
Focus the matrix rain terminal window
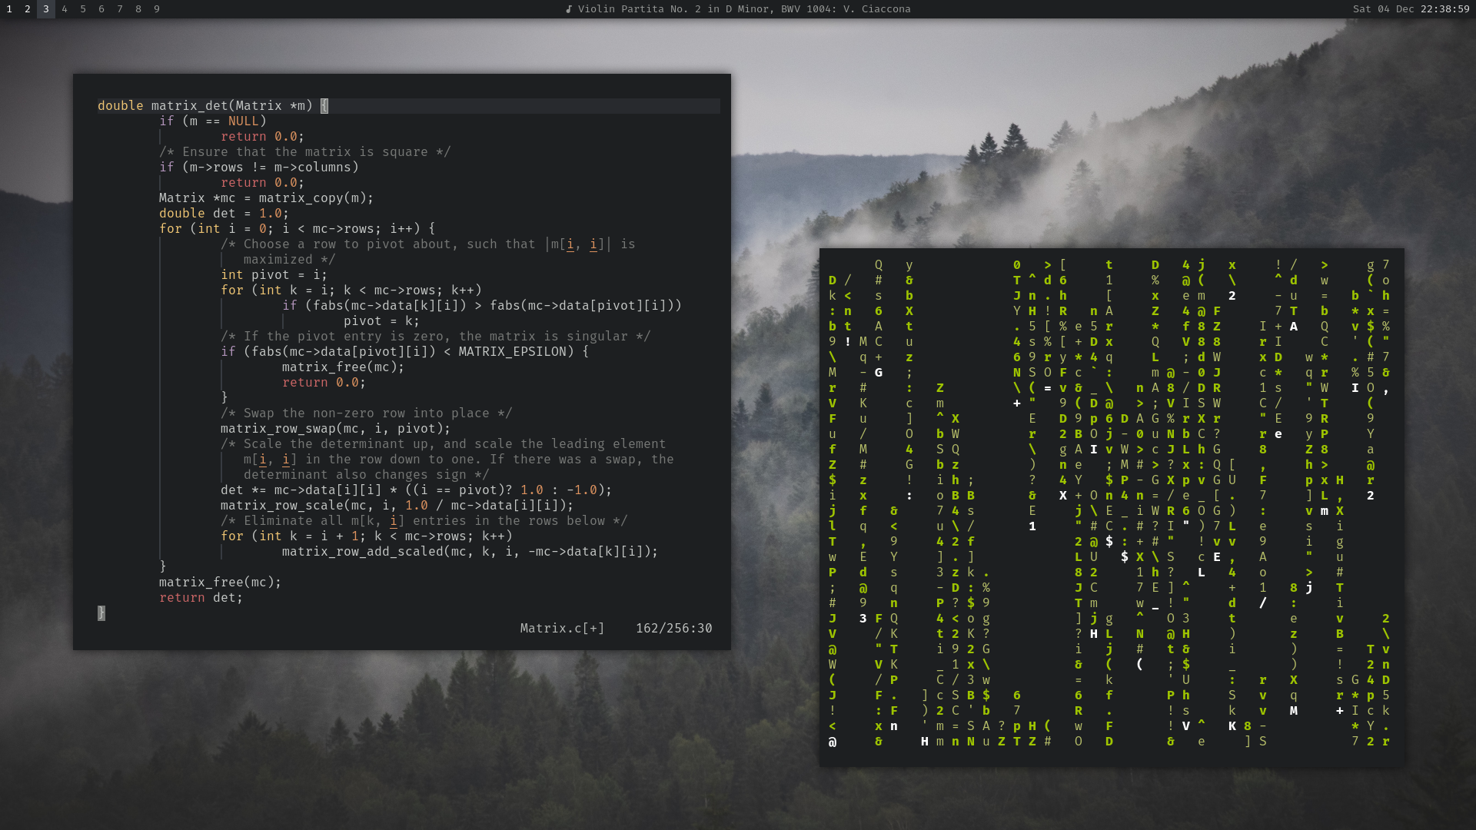[x=1112, y=507]
